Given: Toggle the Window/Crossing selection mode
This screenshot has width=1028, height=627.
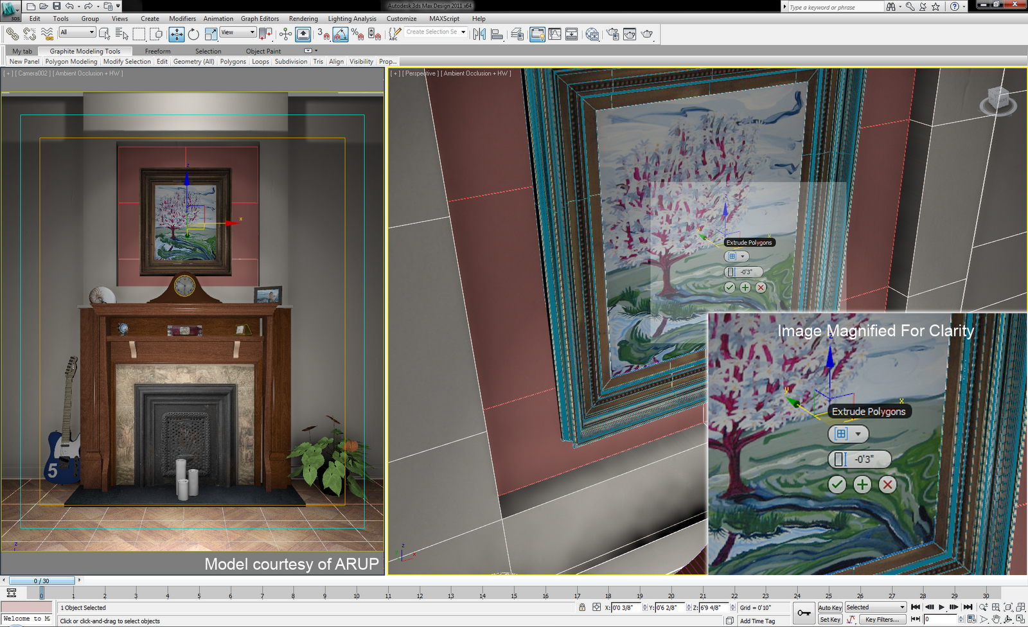Looking at the screenshot, I should click(x=156, y=33).
